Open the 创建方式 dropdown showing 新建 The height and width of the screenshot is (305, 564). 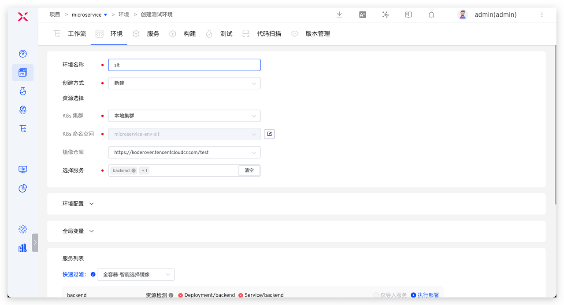coord(184,83)
